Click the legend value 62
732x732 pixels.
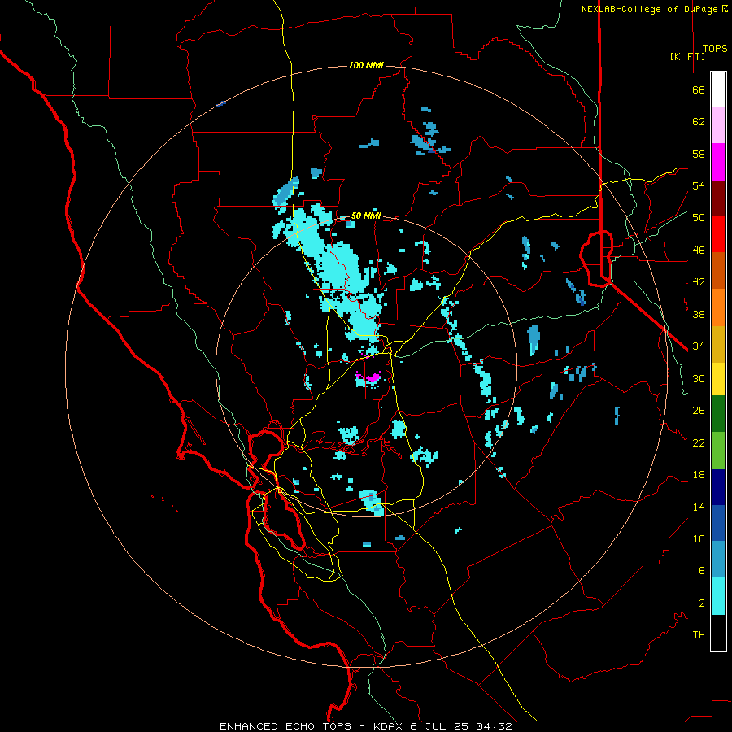[699, 122]
